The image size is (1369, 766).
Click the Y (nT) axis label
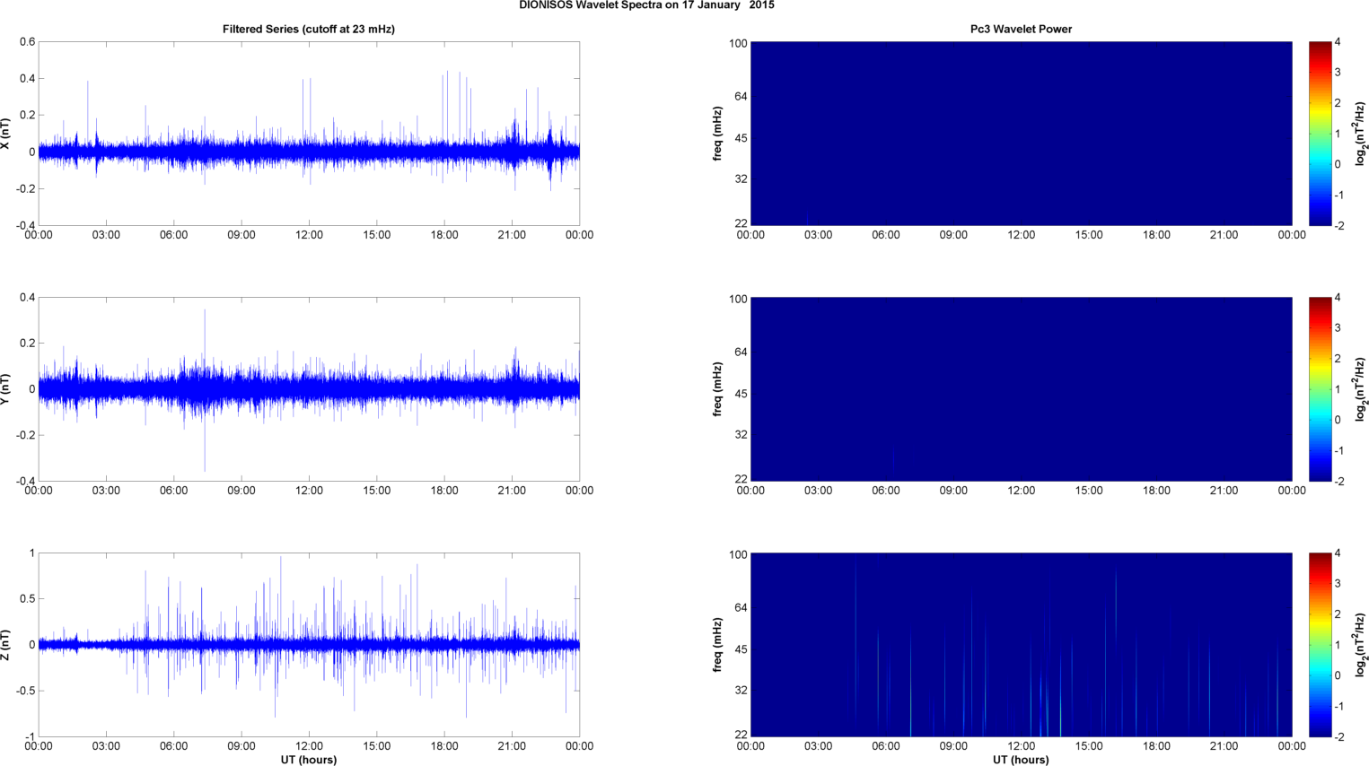pyautogui.click(x=5, y=389)
